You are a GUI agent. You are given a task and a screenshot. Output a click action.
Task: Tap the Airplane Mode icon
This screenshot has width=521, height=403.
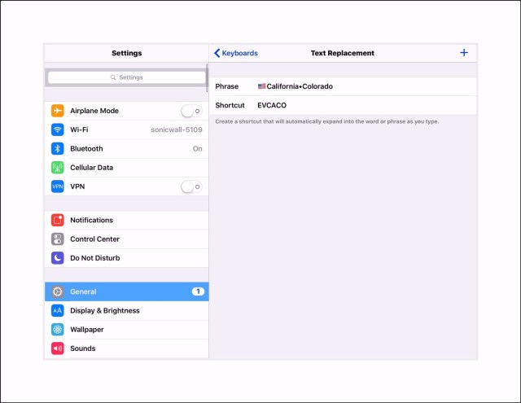57,111
